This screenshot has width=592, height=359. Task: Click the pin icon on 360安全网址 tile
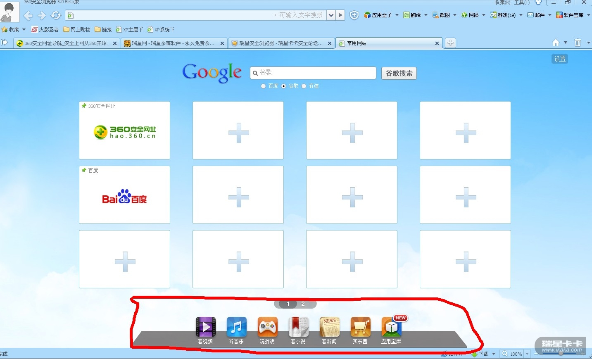84,106
